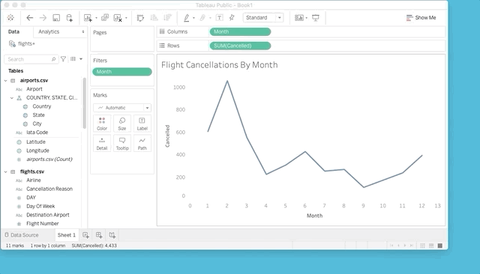480x274 pixels.
Task: Click the SUM(Cancelled) pill in Rows
Action: click(240, 46)
